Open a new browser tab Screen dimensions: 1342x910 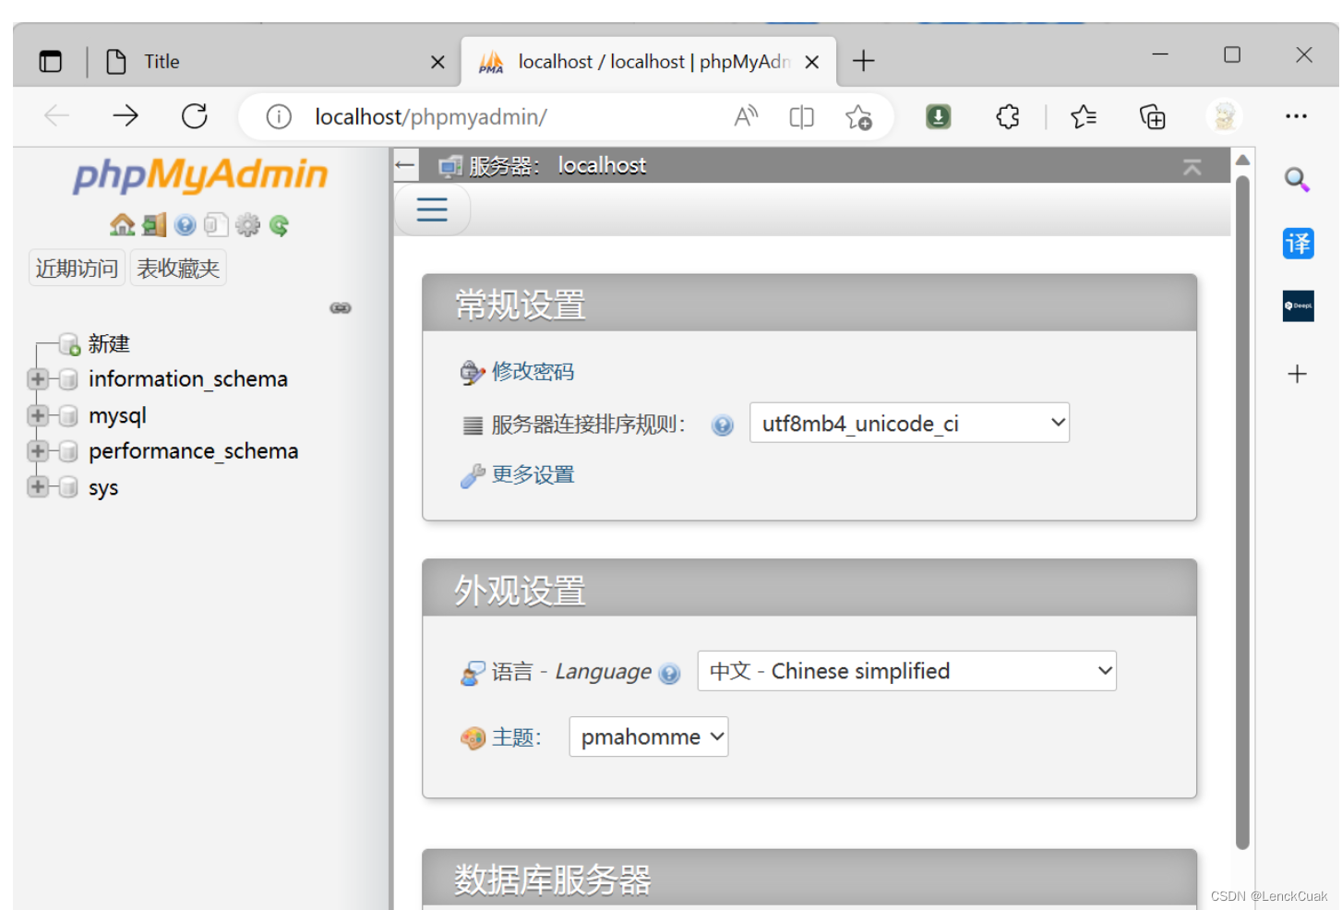pyautogui.click(x=863, y=62)
